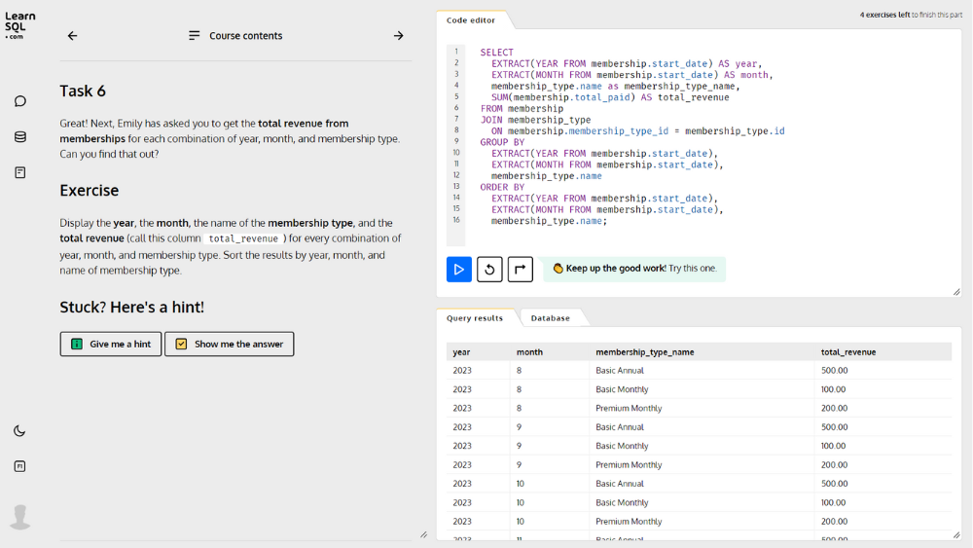Viewport: 973px width, 548px height.
Task: Open the Course contents menu
Action: click(x=235, y=36)
